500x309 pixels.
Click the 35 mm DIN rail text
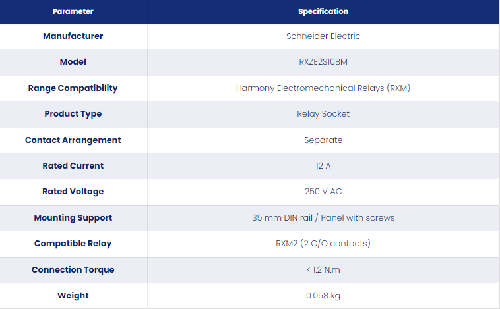(x=282, y=218)
